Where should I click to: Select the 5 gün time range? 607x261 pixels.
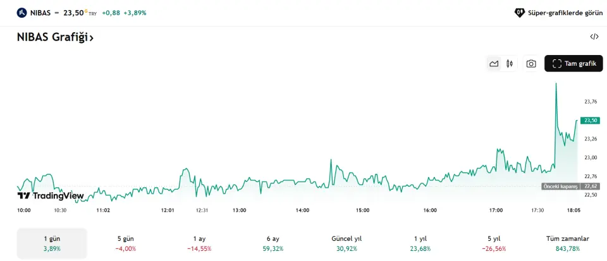click(126, 243)
